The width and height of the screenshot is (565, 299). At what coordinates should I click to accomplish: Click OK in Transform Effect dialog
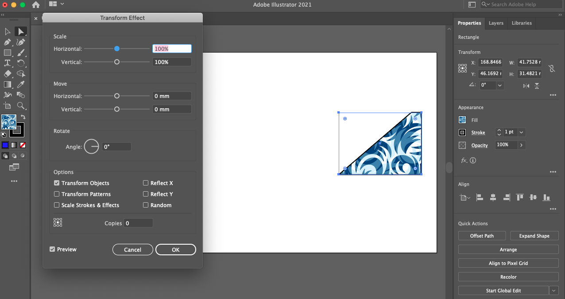(x=176, y=250)
